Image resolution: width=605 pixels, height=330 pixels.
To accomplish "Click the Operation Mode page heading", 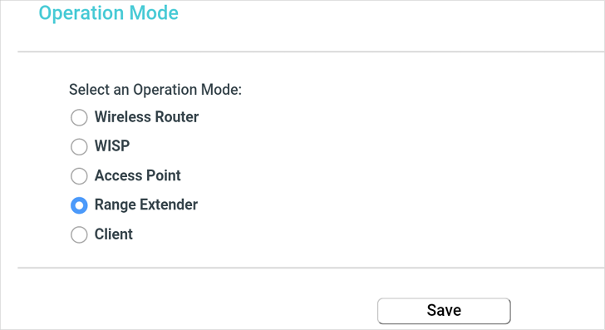I will click(x=108, y=12).
